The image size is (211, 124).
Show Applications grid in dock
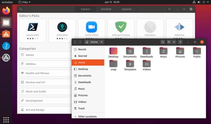[x=6, y=120]
